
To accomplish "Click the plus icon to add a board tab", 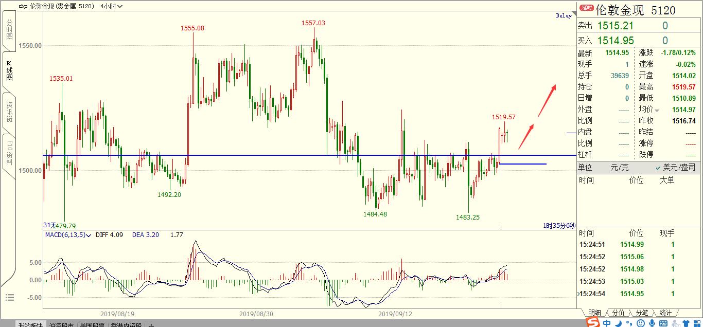I will (x=151, y=324).
